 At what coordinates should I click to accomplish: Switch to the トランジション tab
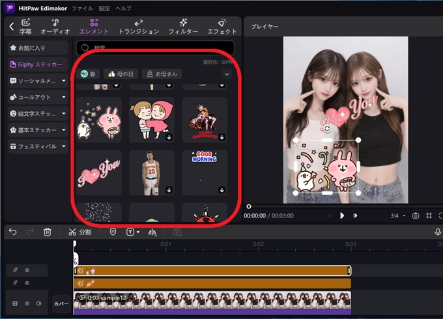point(138,27)
